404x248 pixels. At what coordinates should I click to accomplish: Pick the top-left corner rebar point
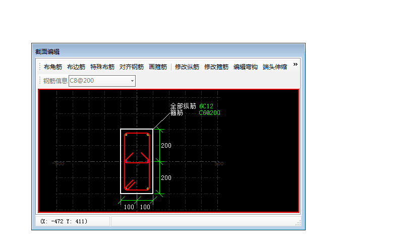click(126, 135)
